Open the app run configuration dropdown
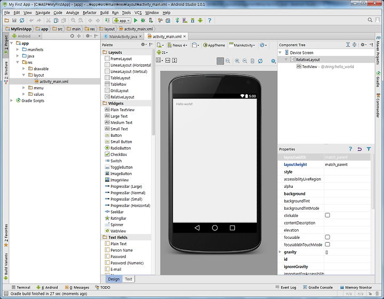This screenshot has width=384, height=299. click(122, 21)
